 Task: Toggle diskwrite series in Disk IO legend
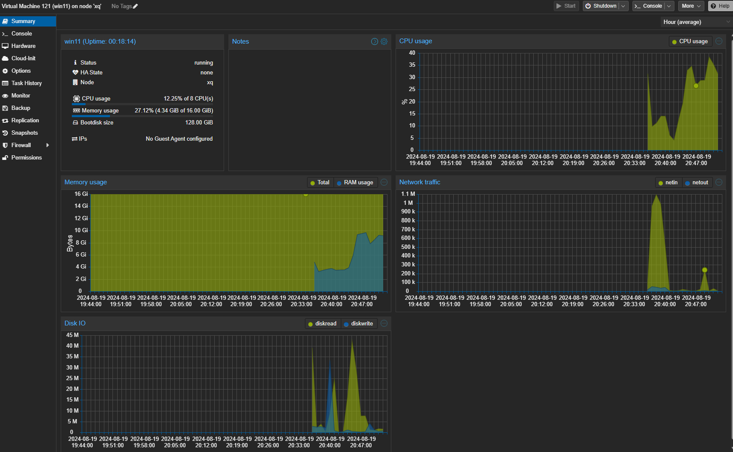(358, 324)
